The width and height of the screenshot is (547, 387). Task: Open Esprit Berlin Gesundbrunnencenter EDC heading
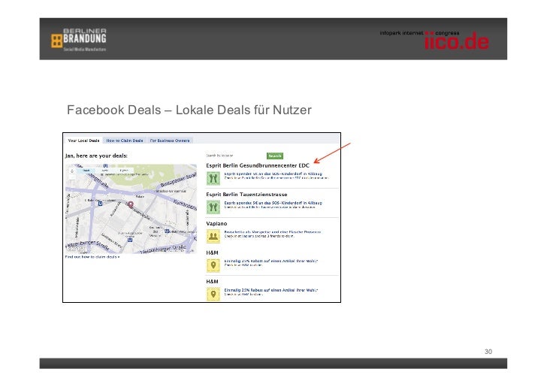[x=258, y=165]
